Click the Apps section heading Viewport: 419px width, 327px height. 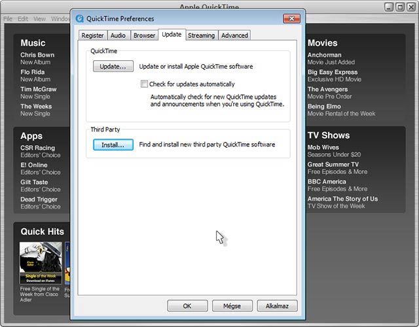click(31, 136)
